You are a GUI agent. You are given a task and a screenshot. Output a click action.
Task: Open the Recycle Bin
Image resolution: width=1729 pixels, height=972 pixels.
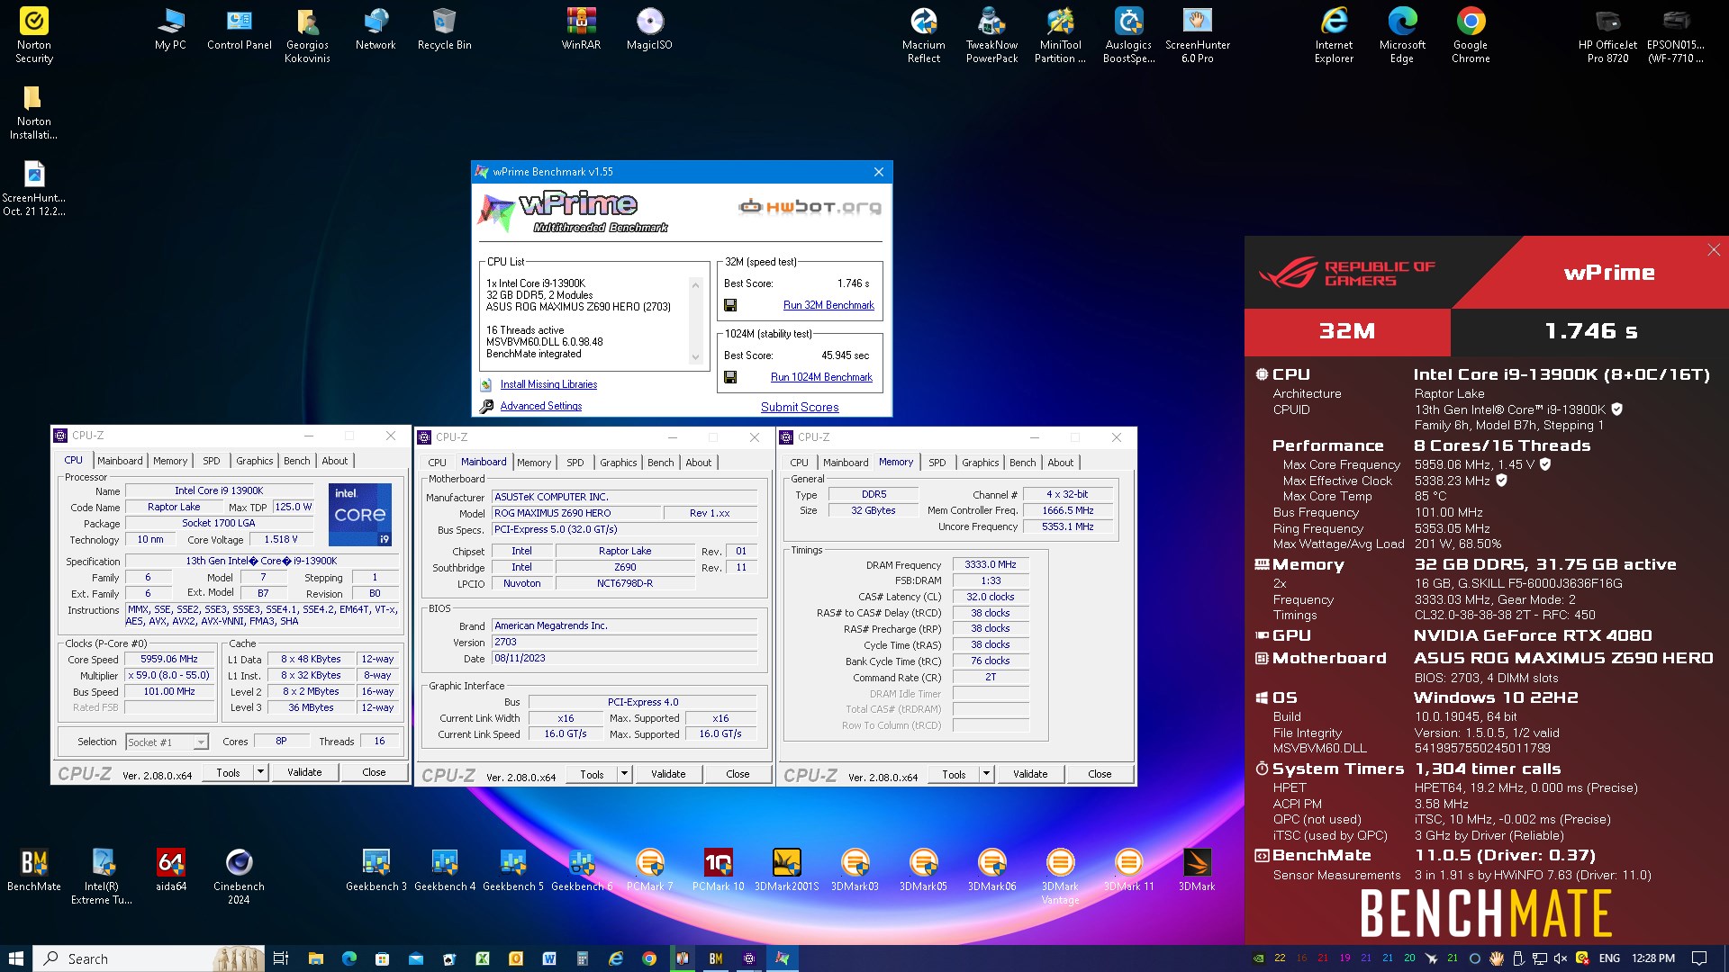(444, 29)
